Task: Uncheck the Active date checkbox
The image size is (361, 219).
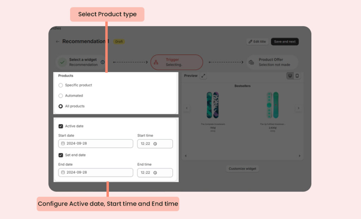Action: (61, 126)
